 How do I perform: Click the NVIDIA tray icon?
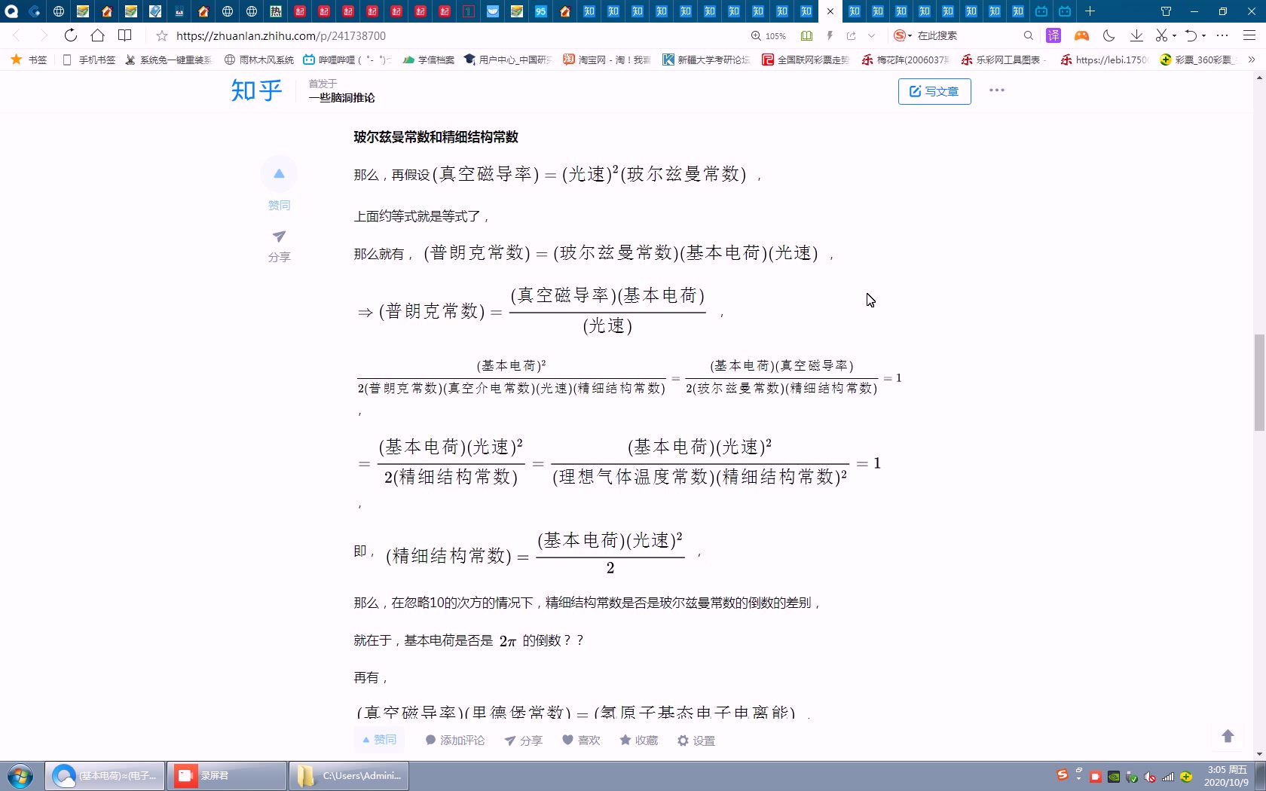tap(1114, 777)
